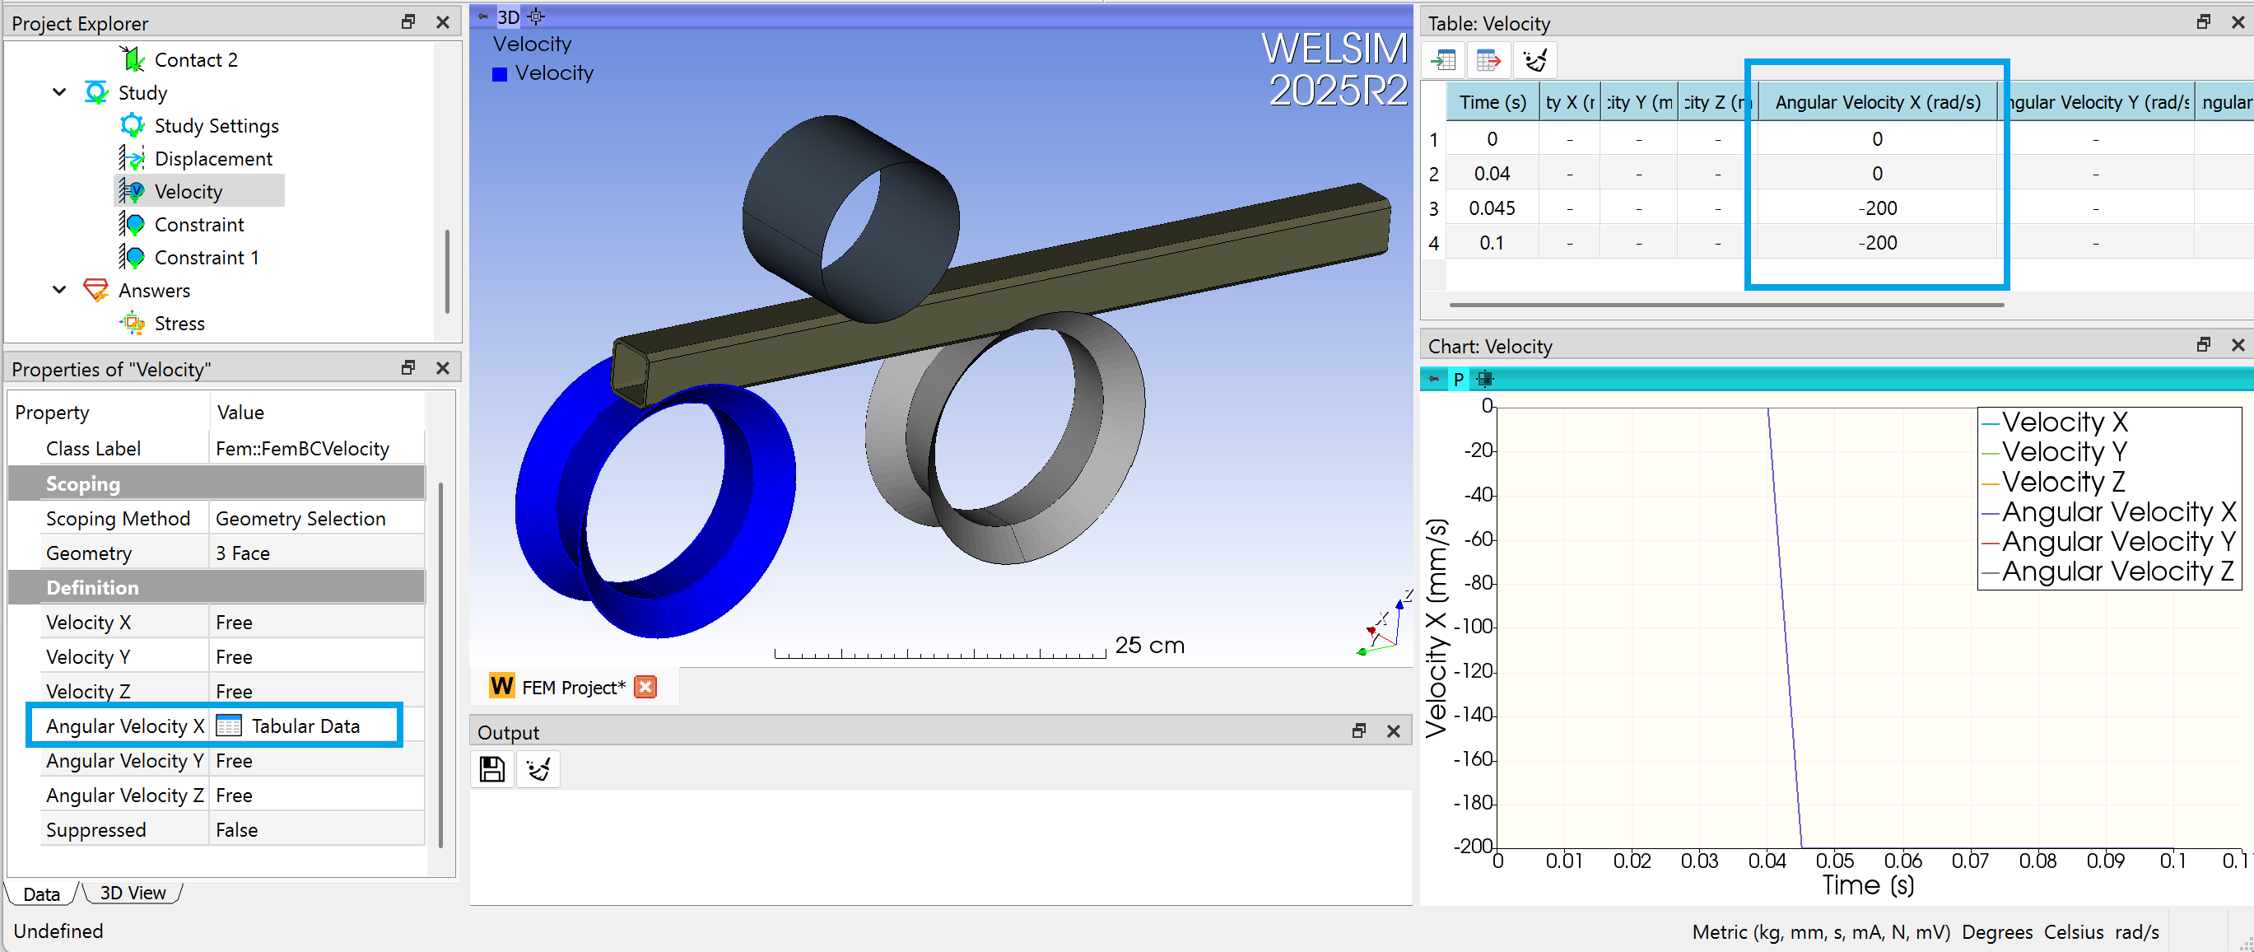The width and height of the screenshot is (2254, 952).
Task: Collapse the Answers branch in Project Explorer
Action: [58, 290]
